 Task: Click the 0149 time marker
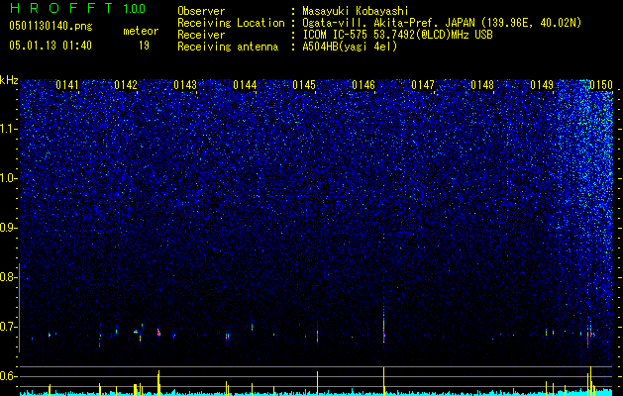click(542, 85)
